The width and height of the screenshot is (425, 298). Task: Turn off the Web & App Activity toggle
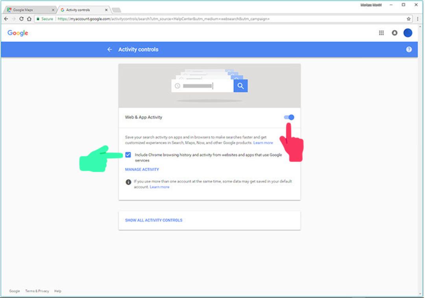[x=289, y=117]
